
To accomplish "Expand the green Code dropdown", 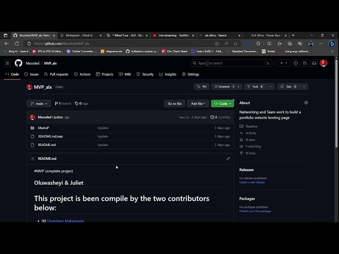I will [x=222, y=104].
